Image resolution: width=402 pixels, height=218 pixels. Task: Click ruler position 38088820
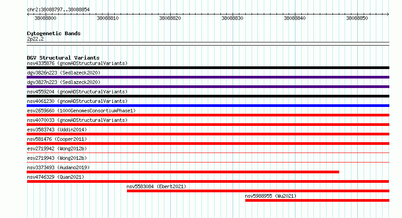point(170,18)
